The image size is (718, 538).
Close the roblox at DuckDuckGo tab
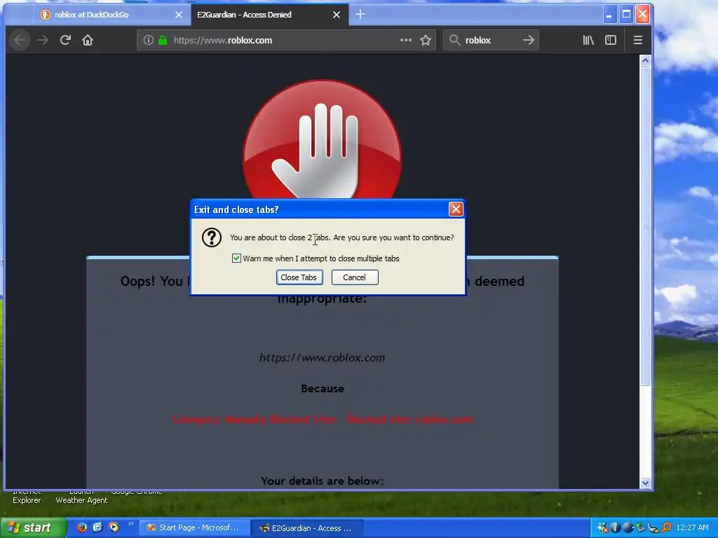[179, 15]
